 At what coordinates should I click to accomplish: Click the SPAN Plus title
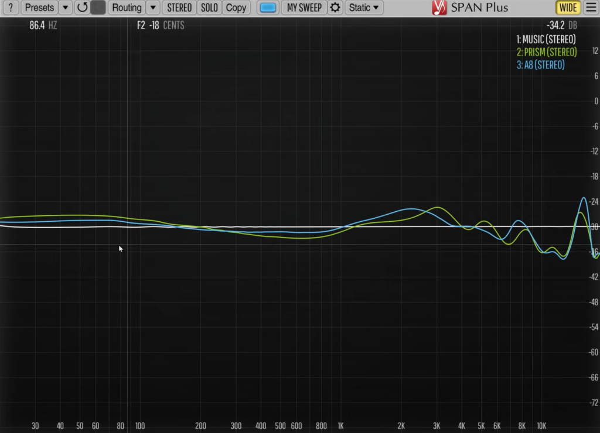click(479, 8)
